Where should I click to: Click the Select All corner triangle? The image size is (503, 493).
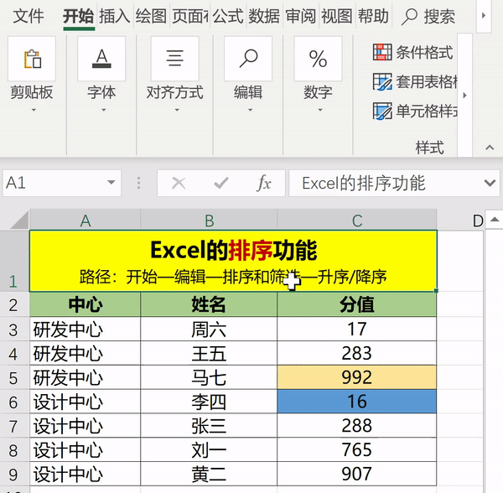20,221
